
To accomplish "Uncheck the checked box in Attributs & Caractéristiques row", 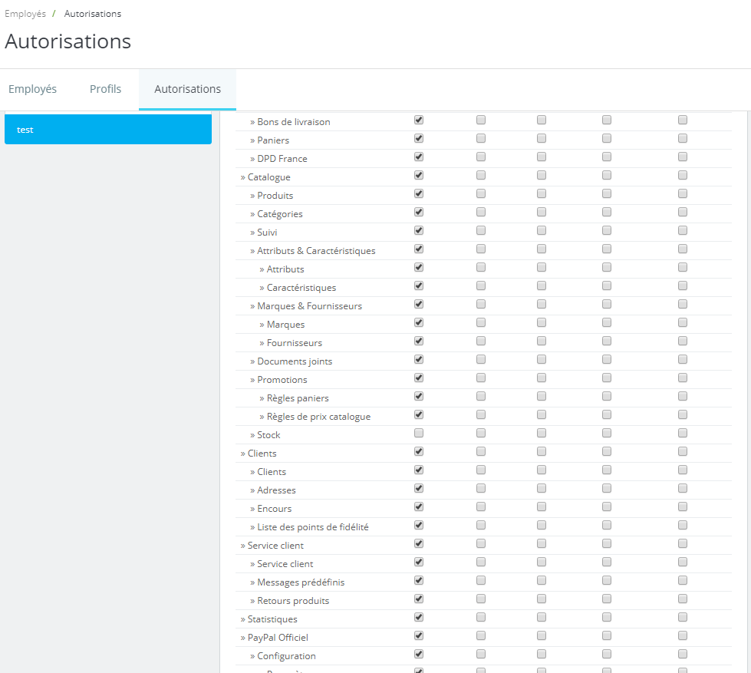I will pos(419,249).
